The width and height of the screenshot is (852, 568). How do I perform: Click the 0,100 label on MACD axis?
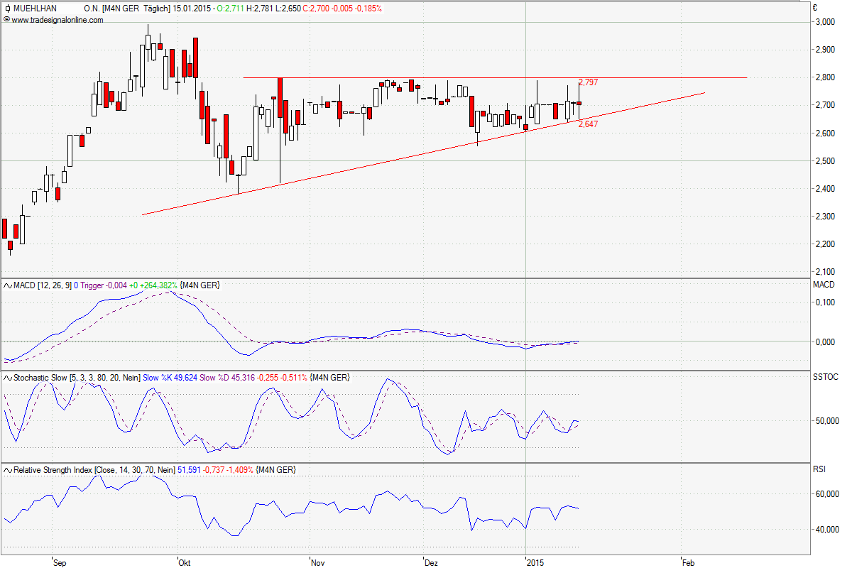[x=825, y=302]
